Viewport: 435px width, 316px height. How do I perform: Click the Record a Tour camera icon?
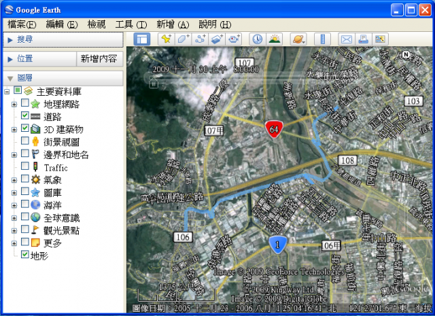click(x=234, y=39)
